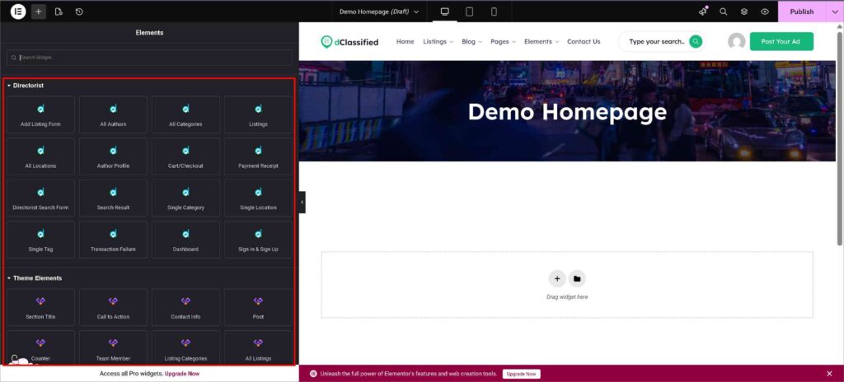This screenshot has height=382, width=844.
Task: Click the Post Your Ad button
Action: pos(781,41)
